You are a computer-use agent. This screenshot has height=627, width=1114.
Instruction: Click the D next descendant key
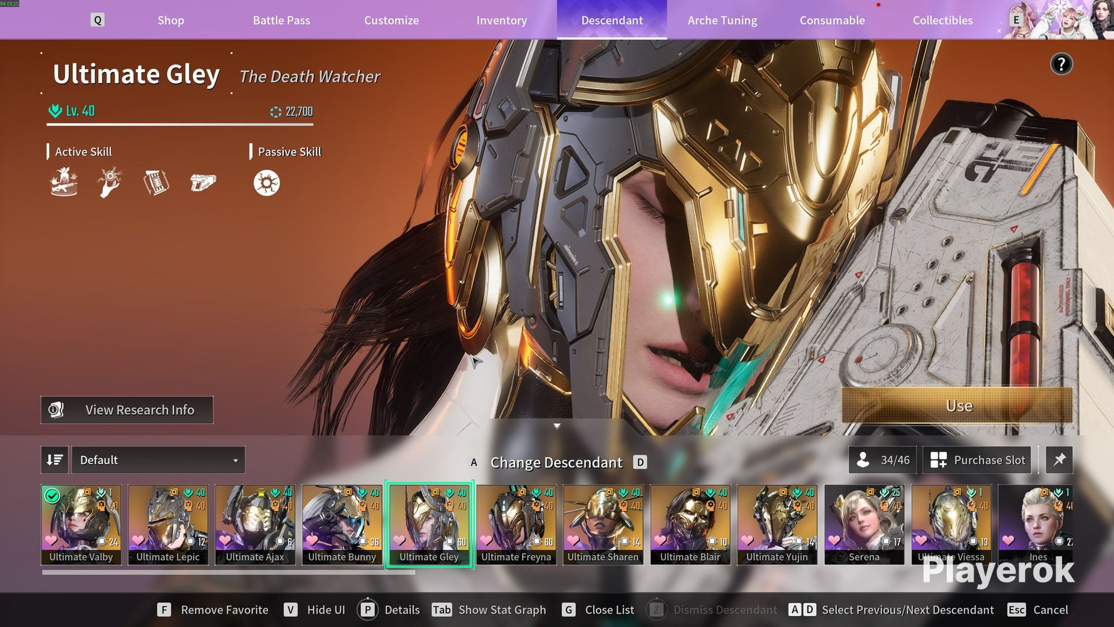[x=640, y=463]
